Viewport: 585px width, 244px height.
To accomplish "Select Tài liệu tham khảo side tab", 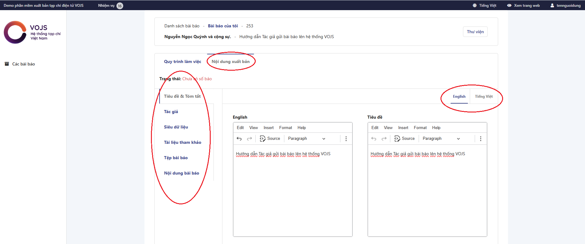I will click(x=182, y=142).
